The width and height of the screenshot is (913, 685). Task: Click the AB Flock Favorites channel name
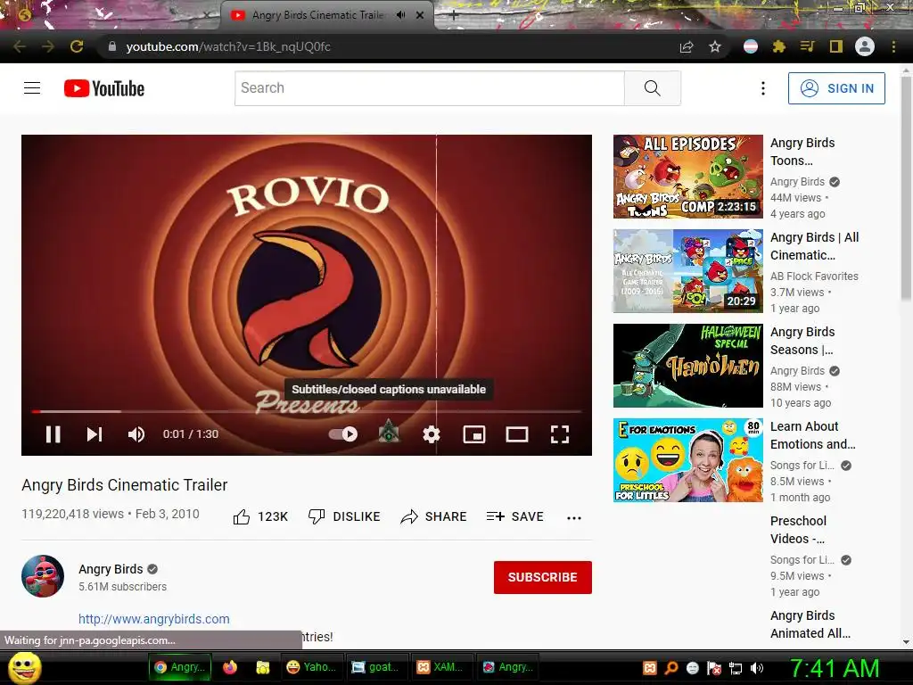point(814,276)
